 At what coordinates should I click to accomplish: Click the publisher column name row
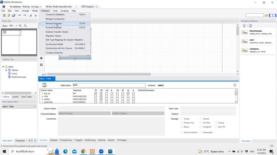(48, 102)
